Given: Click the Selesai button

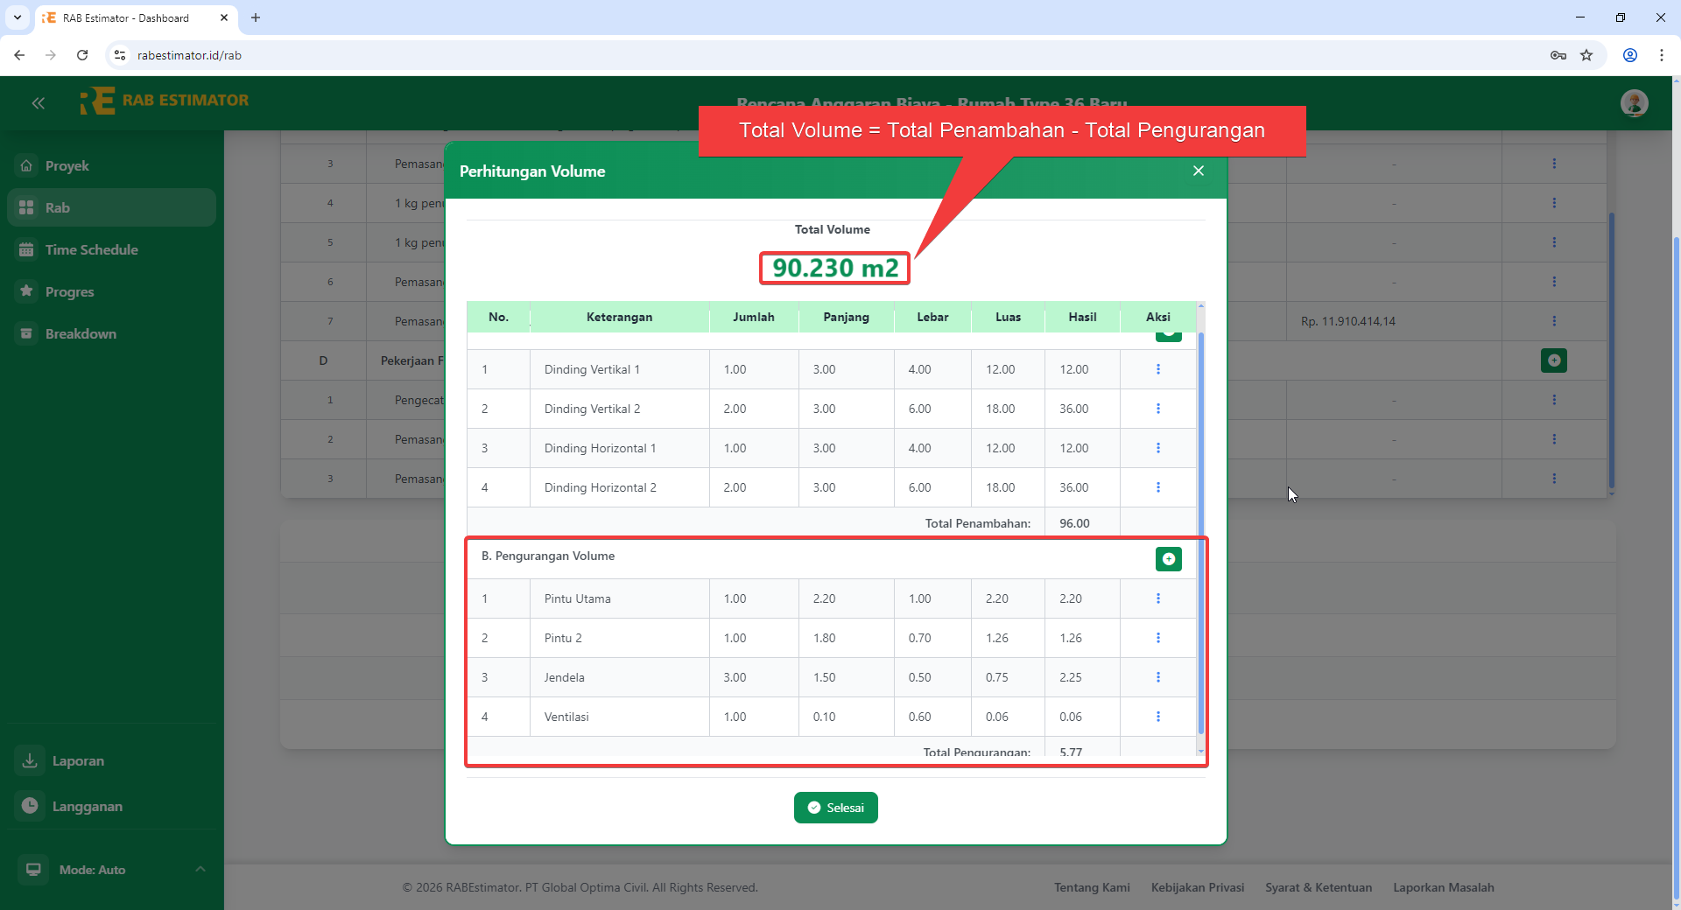Looking at the screenshot, I should [x=835, y=808].
